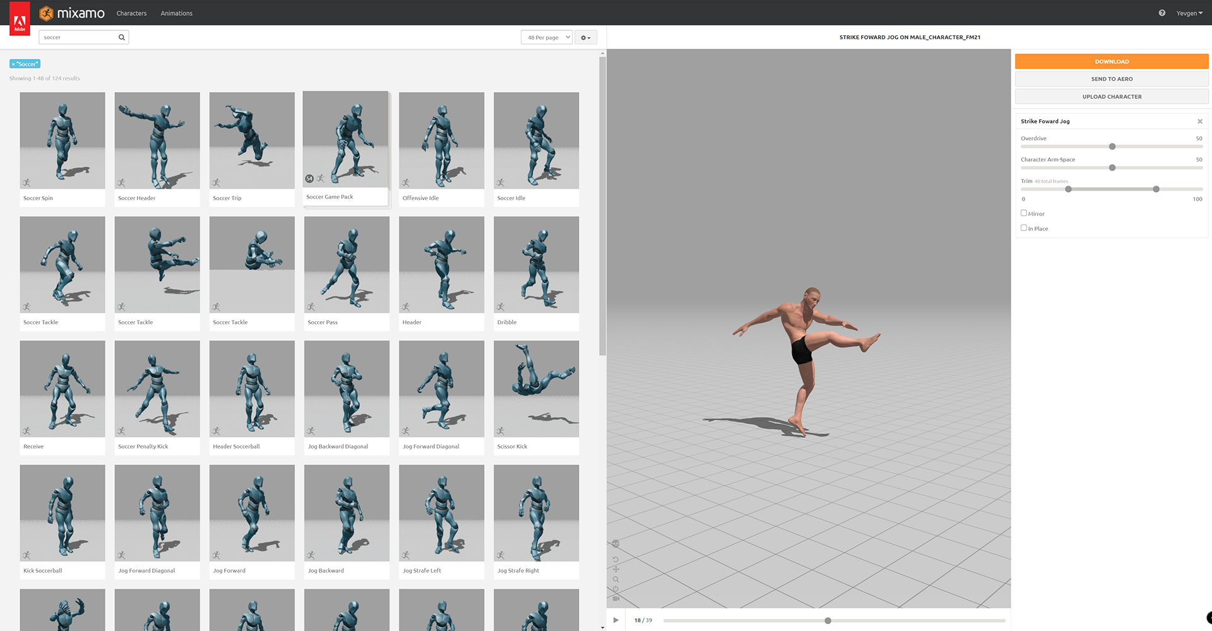Click the running figure icon on Scissor Kick
Viewport: 1212px width, 631px height.
(501, 431)
